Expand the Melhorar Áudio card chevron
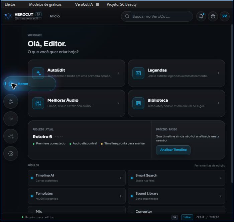Image resolution: width=234 pixels, height=222 pixels. click(118, 103)
